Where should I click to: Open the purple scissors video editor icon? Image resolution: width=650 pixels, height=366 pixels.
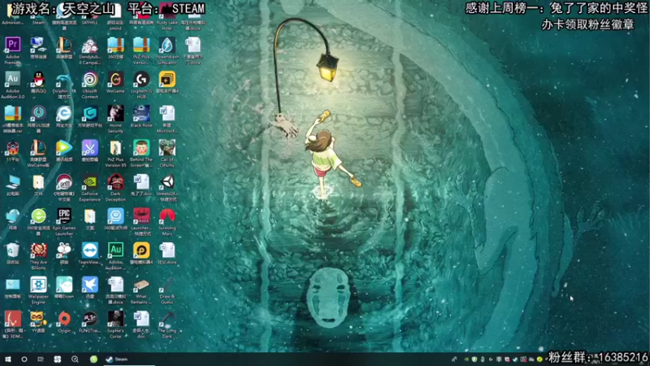[90, 148]
